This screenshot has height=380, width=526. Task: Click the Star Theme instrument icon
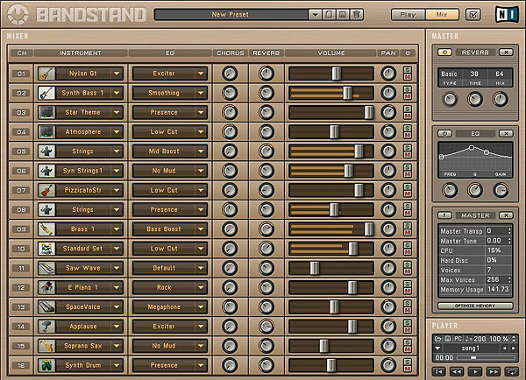(x=46, y=112)
